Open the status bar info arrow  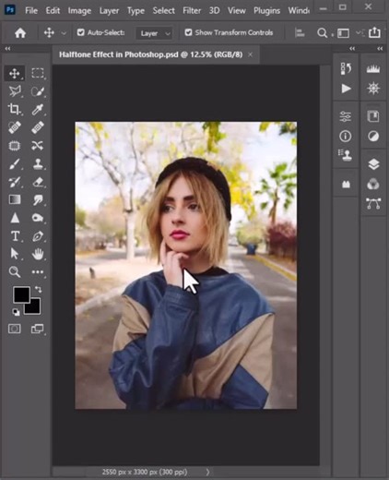[x=207, y=472]
